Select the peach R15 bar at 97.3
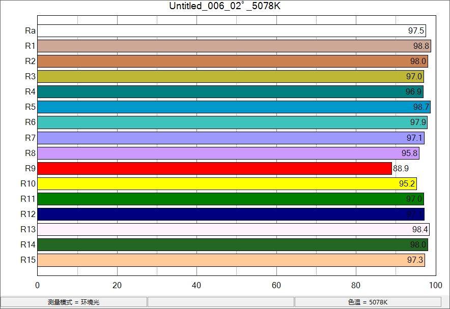The height and width of the screenshot is (309, 450). pyautogui.click(x=231, y=260)
